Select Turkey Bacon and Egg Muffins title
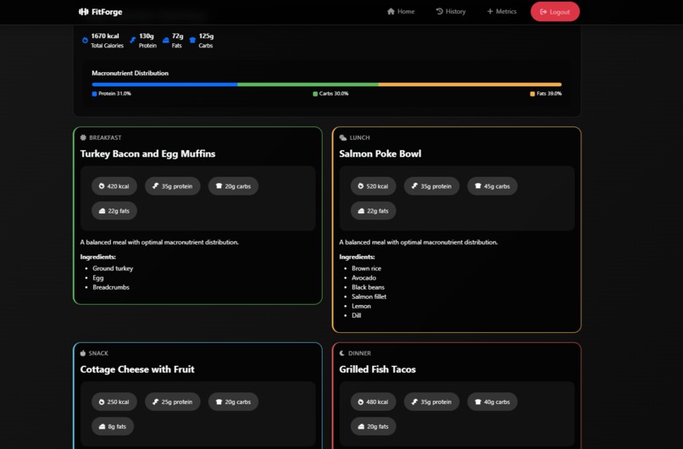The width and height of the screenshot is (683, 449). (x=147, y=153)
